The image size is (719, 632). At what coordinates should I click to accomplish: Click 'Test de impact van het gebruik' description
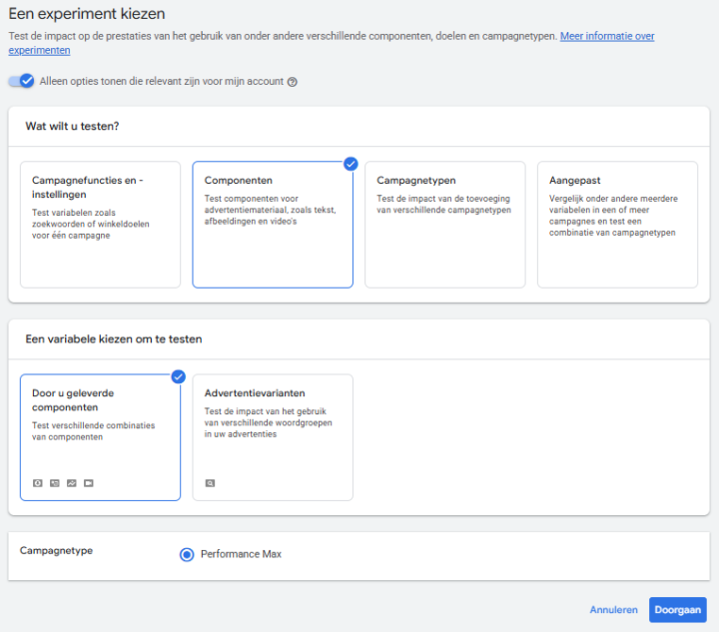click(269, 422)
